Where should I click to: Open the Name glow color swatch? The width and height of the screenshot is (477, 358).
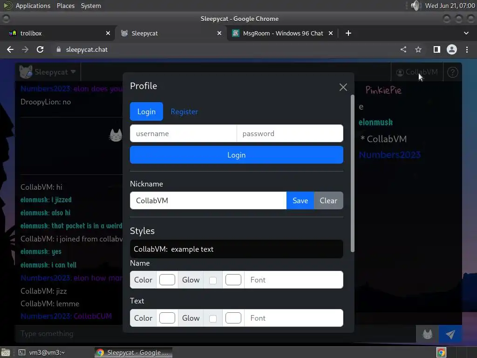click(233, 280)
